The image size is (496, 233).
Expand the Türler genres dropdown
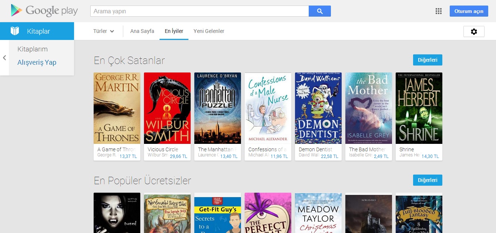pyautogui.click(x=104, y=31)
